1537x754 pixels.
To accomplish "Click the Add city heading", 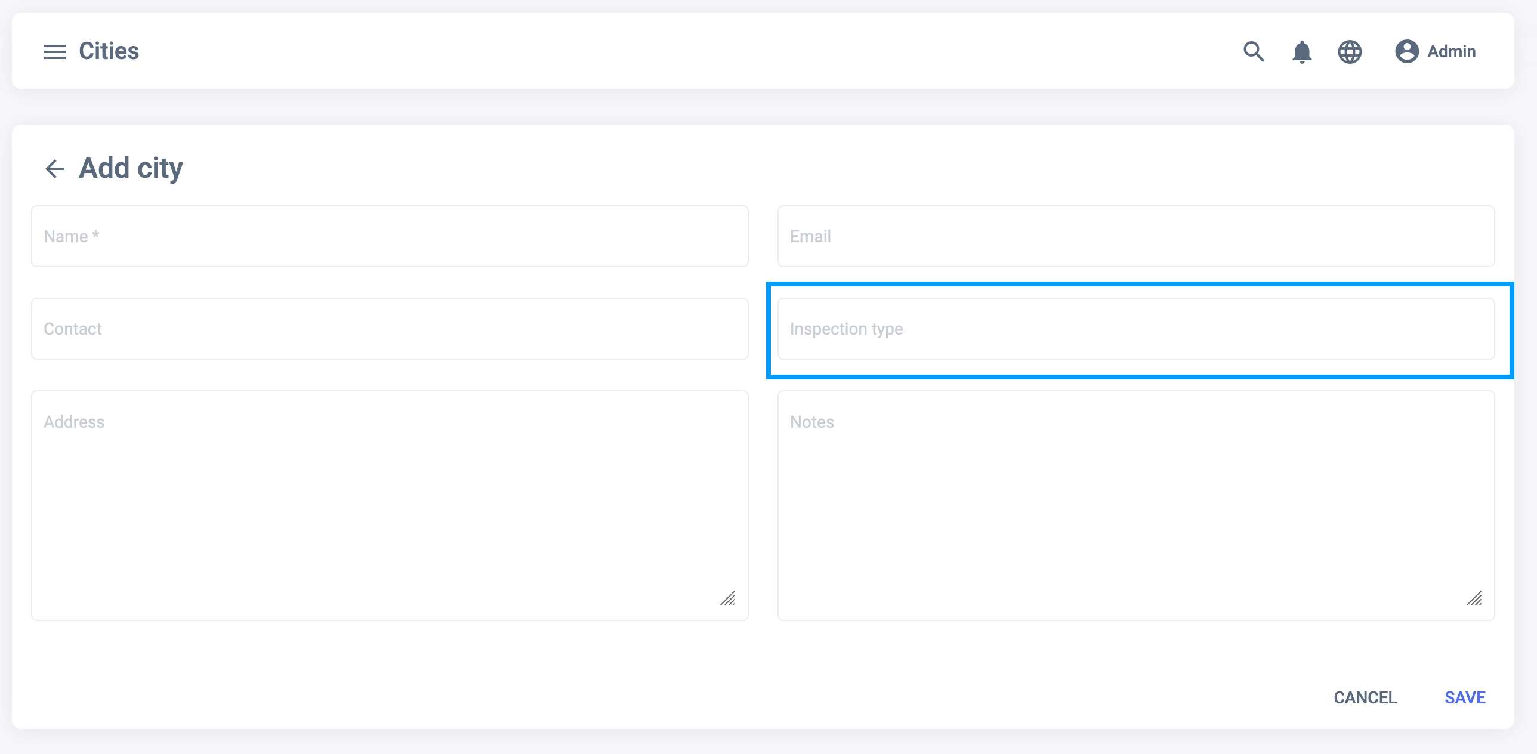I will click(x=131, y=168).
